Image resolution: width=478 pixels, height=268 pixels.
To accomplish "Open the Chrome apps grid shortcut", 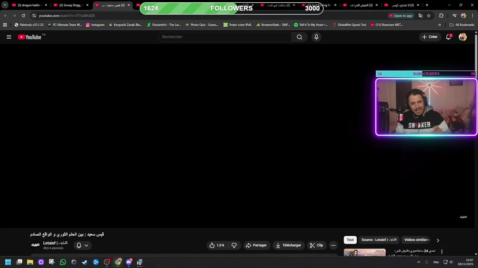I will click(5, 25).
